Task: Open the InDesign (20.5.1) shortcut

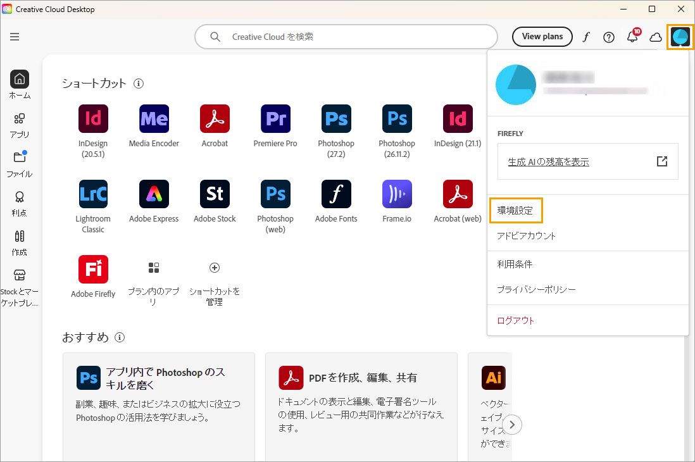Action: click(x=93, y=118)
